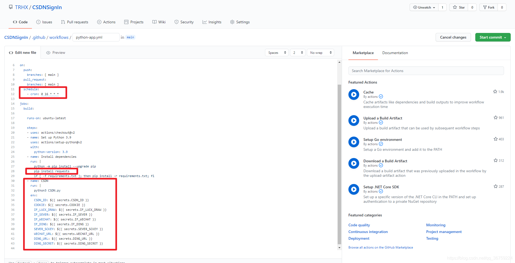Image resolution: width=515 pixels, height=263 pixels.
Task: Open the Issues tab
Action: (44, 22)
